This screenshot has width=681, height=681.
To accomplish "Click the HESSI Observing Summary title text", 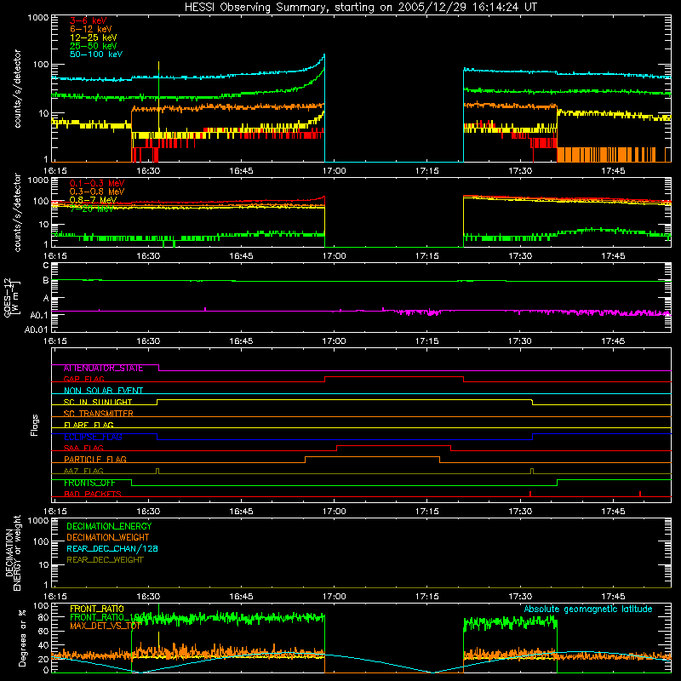I will click(360, 8).
